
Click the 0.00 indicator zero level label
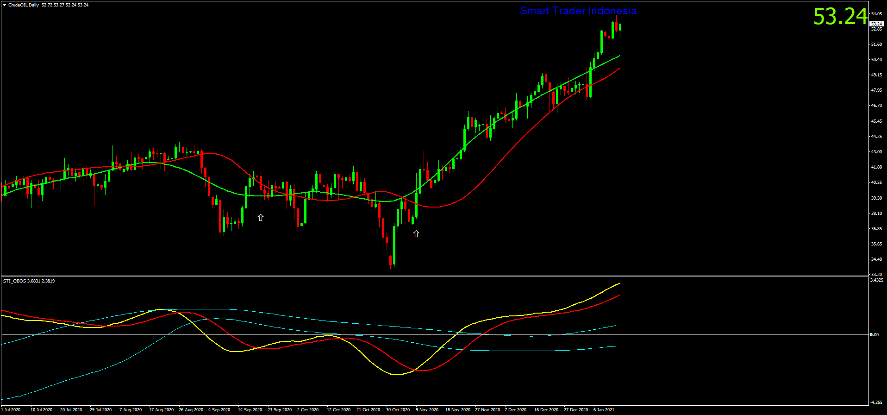click(875, 334)
